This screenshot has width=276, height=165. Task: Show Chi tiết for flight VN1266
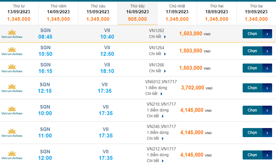click(157, 71)
